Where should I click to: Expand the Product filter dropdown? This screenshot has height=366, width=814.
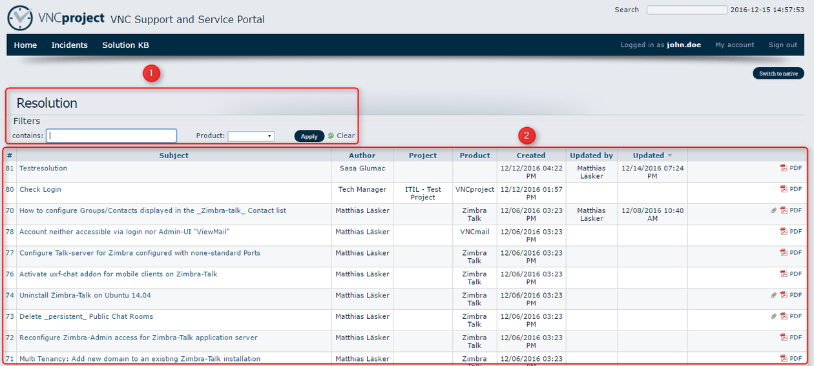tap(251, 136)
